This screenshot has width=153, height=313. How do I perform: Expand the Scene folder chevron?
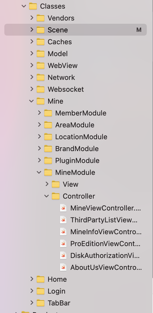(x=32, y=30)
